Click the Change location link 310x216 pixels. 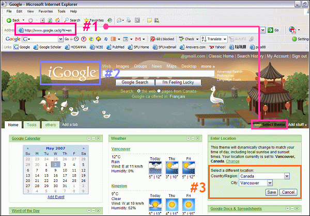[x=233, y=161]
